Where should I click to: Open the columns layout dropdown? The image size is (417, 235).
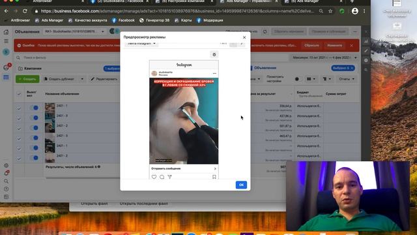(x=311, y=79)
